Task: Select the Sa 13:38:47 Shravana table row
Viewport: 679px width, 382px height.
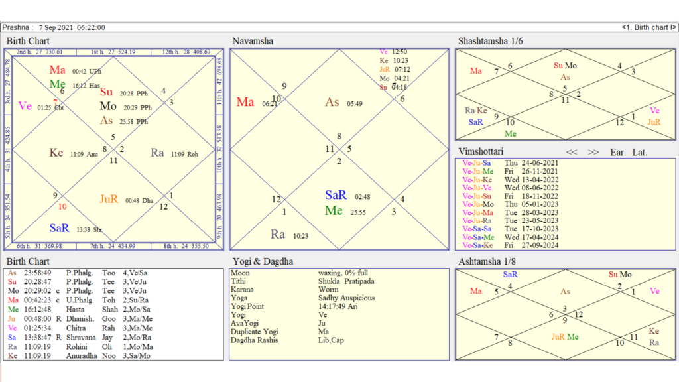Action: coord(80,338)
